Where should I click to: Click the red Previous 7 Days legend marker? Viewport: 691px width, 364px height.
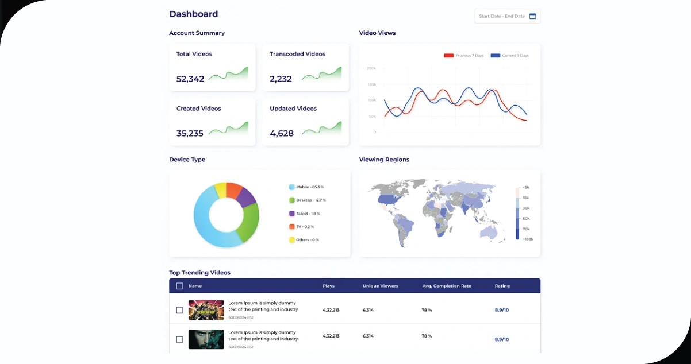coord(448,55)
